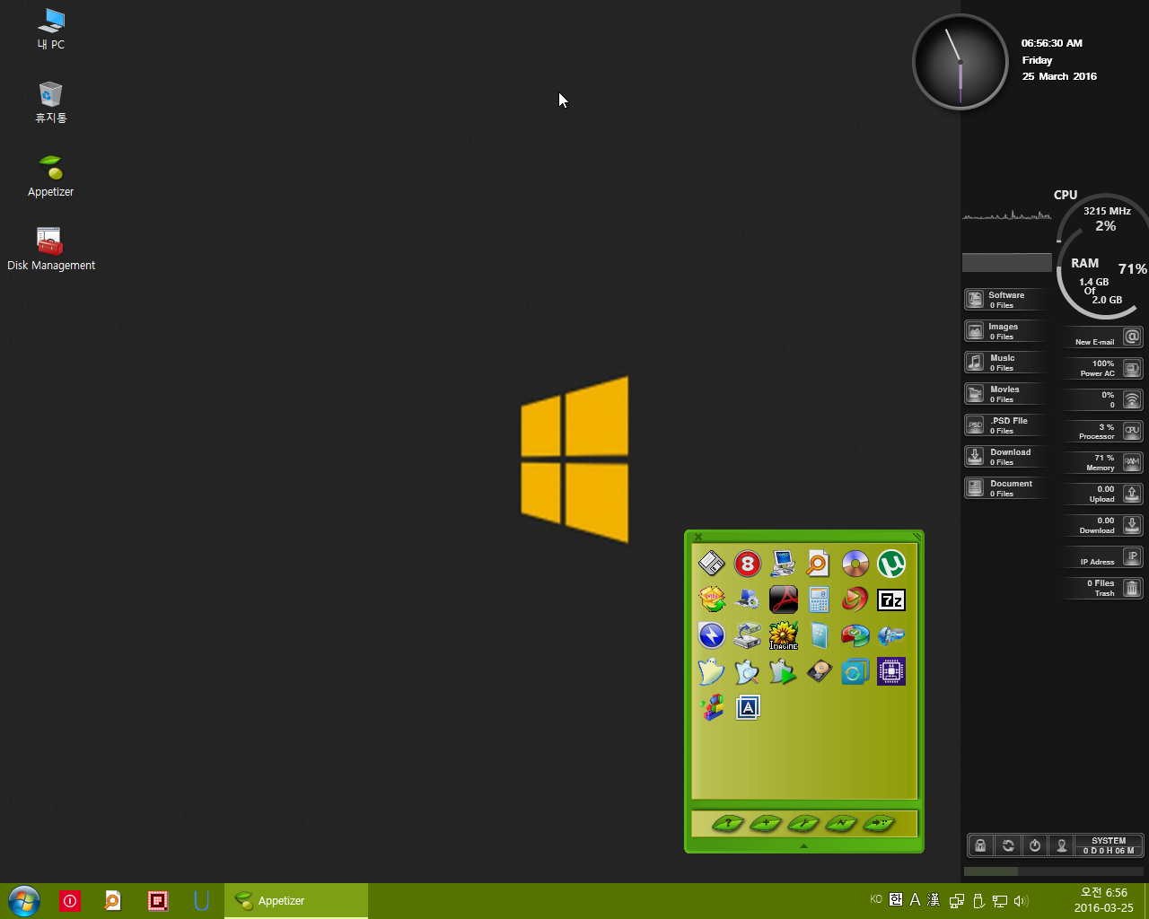
Task: Open the Trash icon in sidebar widget
Action: (1132, 588)
